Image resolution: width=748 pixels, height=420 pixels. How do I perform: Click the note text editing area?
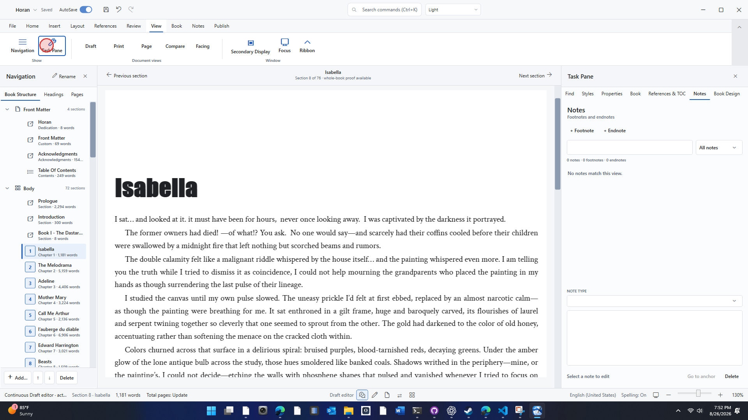click(x=654, y=338)
